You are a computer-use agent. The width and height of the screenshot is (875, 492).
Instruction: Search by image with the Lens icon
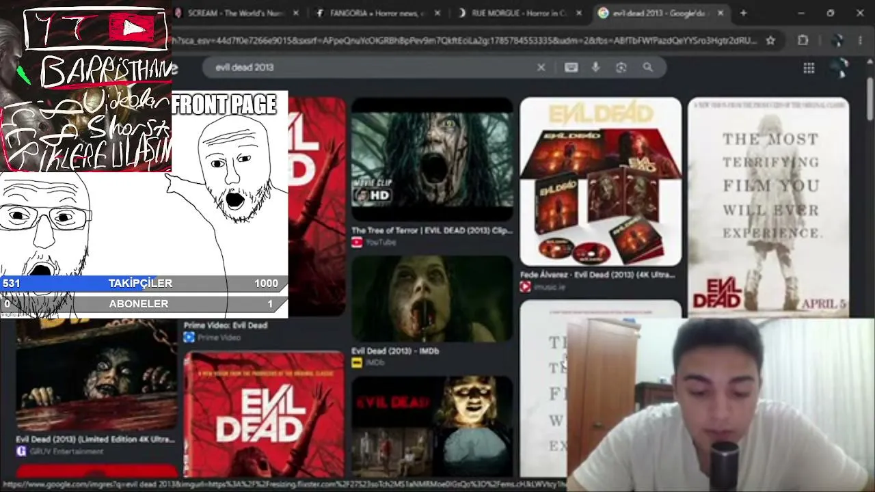pyautogui.click(x=621, y=67)
